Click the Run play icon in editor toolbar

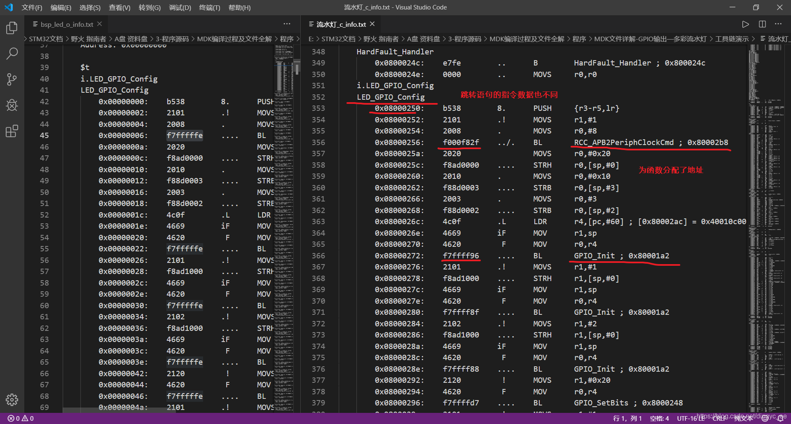[x=745, y=24]
